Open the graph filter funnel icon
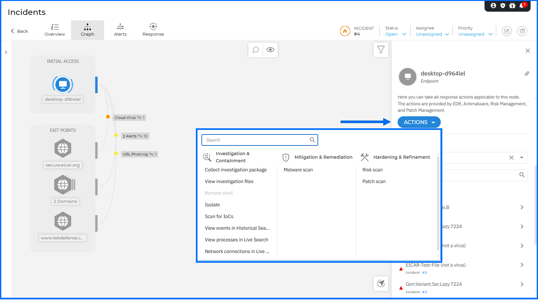The height and width of the screenshot is (300, 538). (x=381, y=50)
